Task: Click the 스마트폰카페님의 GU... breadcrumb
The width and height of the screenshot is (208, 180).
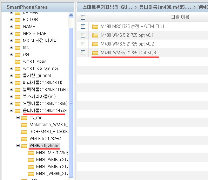Action: coord(107,7)
